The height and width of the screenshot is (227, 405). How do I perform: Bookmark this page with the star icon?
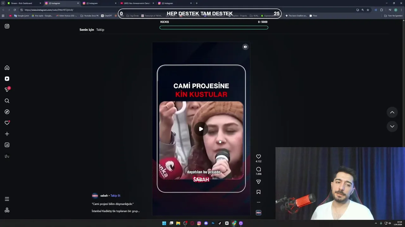368,10
